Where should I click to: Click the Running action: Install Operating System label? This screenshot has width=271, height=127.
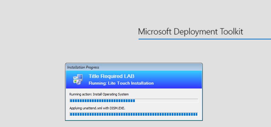[x=99, y=94]
